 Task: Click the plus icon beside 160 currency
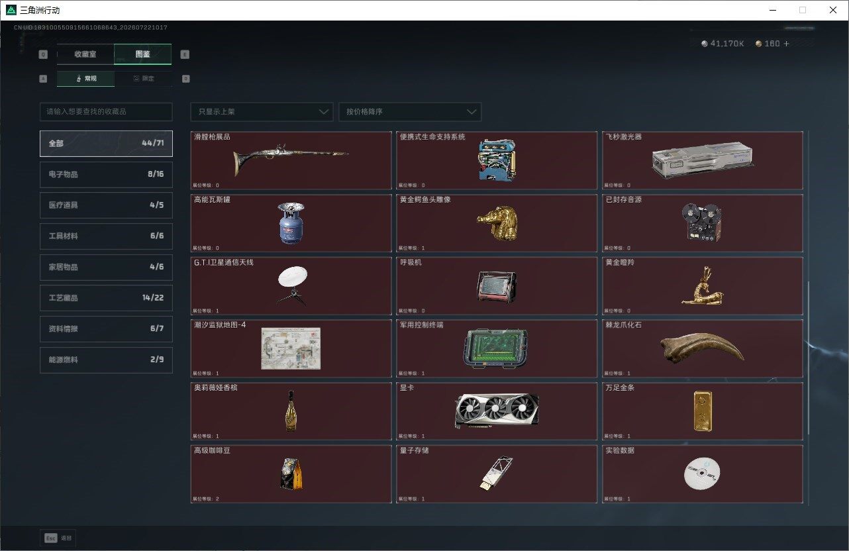click(787, 44)
